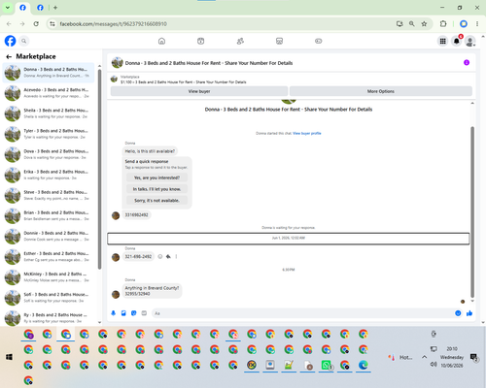
Task: Switch to the second Facebook tab
Action: [x=40, y=8]
